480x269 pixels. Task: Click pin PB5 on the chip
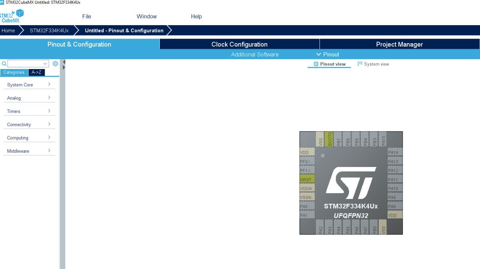point(356,139)
